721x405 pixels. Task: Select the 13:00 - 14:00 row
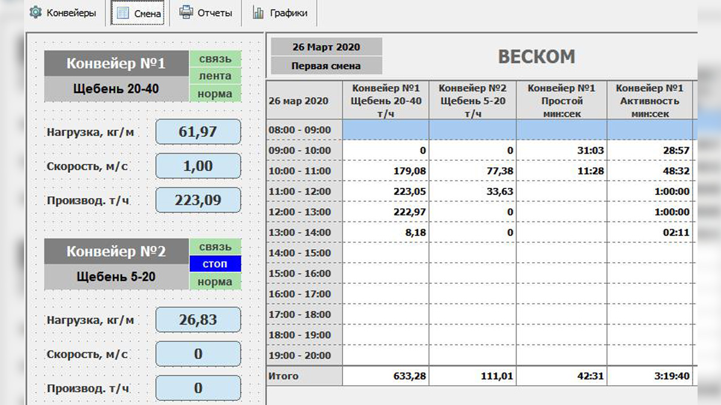tap(481, 232)
